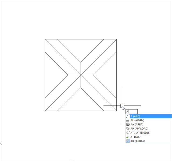Screen dimensions: 172x162
Task: Select AP (APPLOAD) in the suggestion list
Action: pyautogui.click(x=139, y=129)
